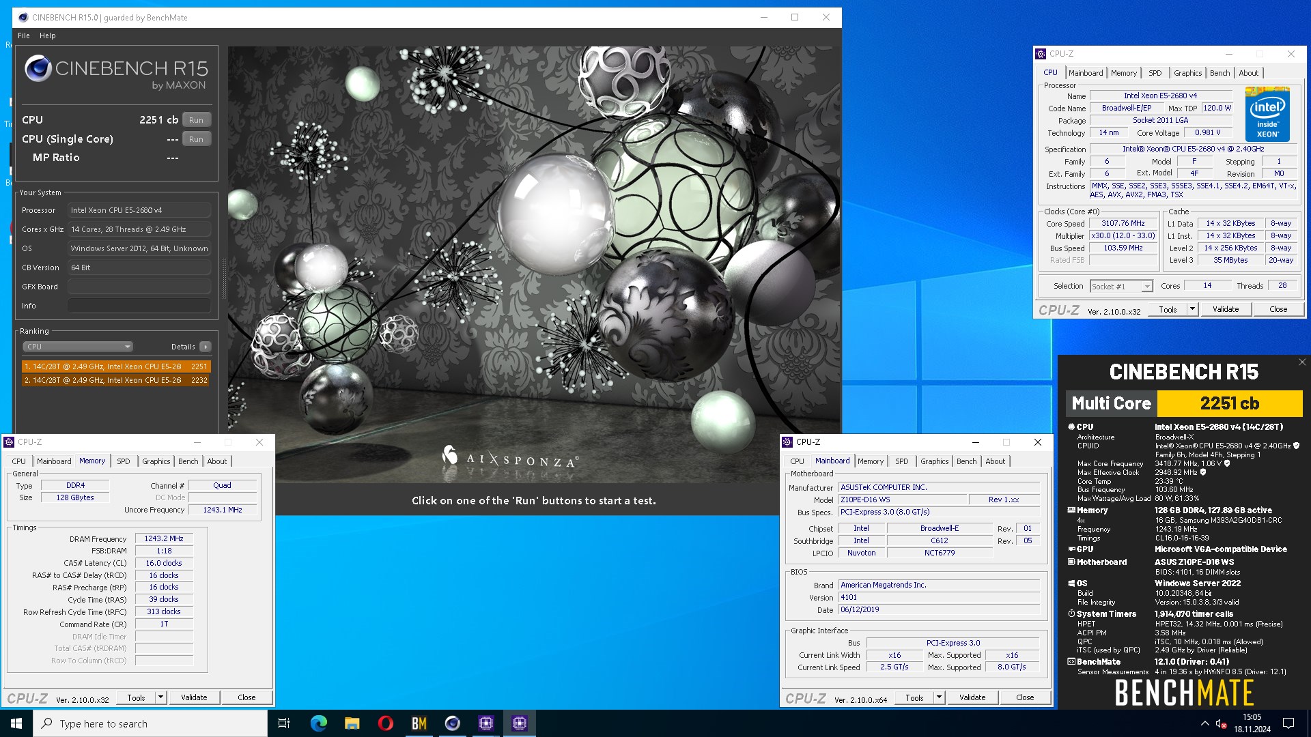Image resolution: width=1311 pixels, height=737 pixels.
Task: Click Validate in top-right CPU-Z
Action: click(1225, 309)
